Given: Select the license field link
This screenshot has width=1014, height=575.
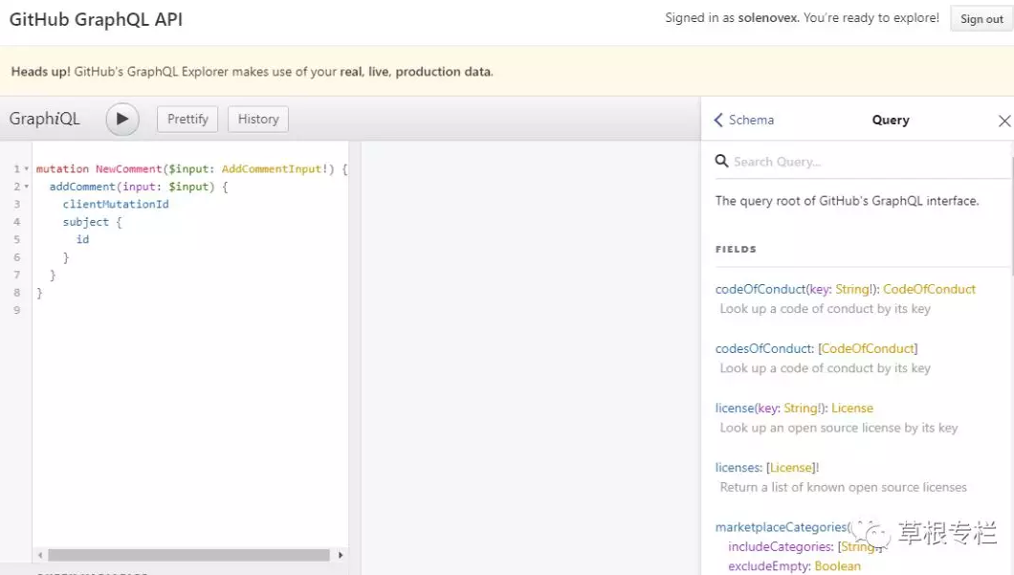Looking at the screenshot, I should [735, 408].
